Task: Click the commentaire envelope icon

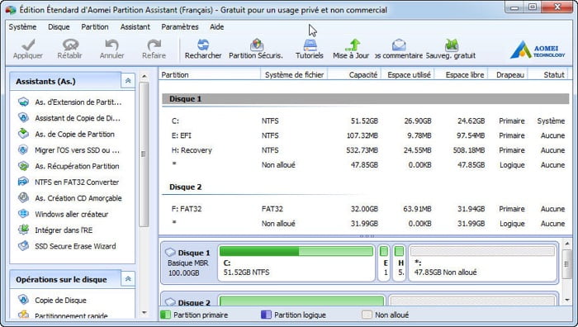Action: (399, 45)
